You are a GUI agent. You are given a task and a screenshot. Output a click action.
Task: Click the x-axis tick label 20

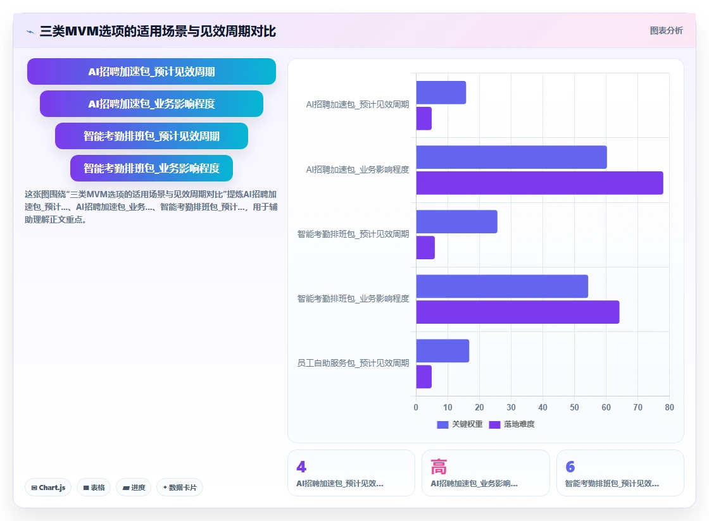479,407
